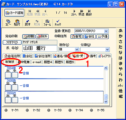Select the 履歴6 sub-tab
The height and width of the screenshot is (120, 126).
(x=70, y=62)
